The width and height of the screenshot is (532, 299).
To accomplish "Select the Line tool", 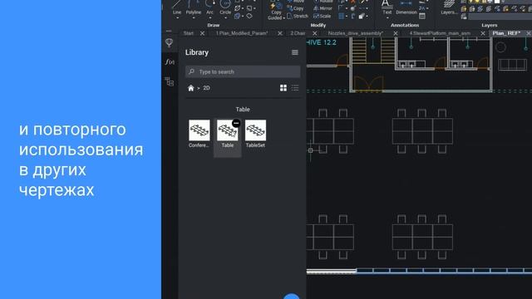I will [177, 7].
